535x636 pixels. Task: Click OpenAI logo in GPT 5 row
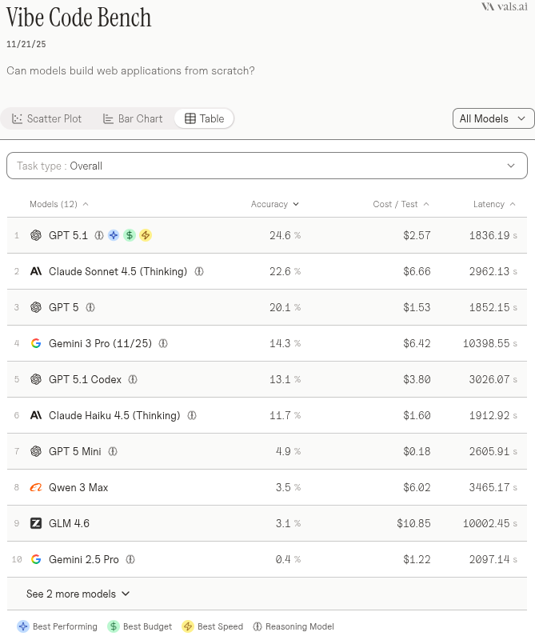[x=36, y=307]
